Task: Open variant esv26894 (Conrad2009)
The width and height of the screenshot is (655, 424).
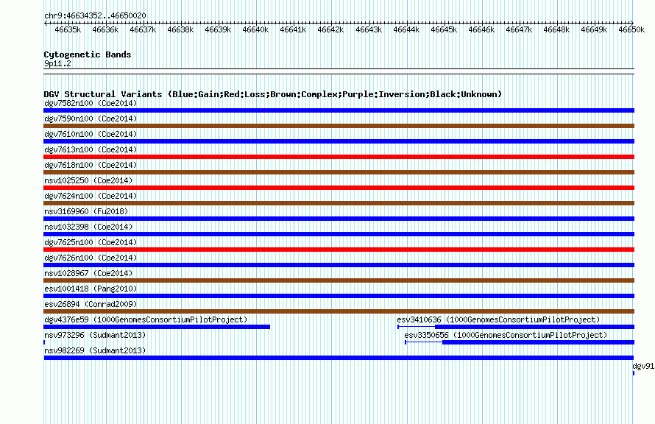Action: [x=91, y=304]
